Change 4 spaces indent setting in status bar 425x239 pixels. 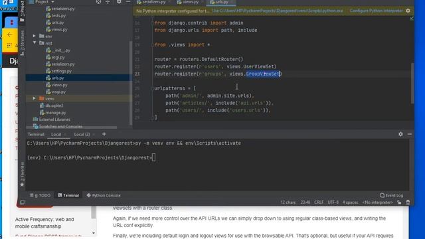[350, 202]
